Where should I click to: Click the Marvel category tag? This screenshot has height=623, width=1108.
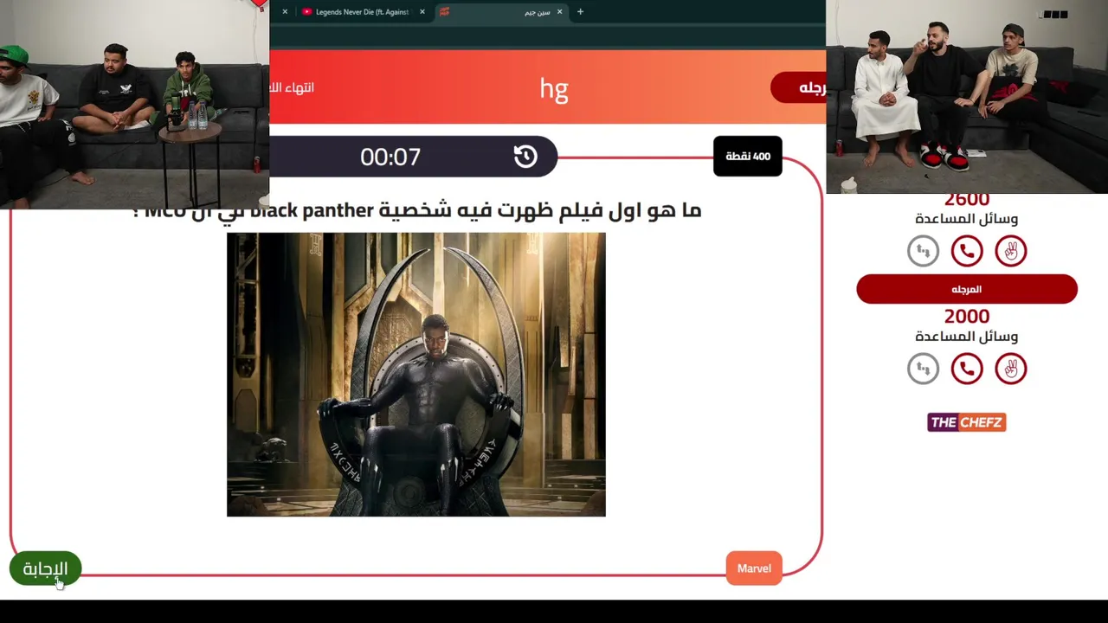754,568
